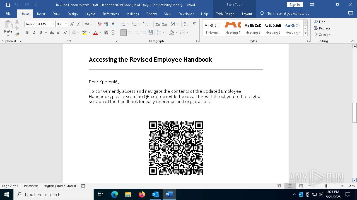
Task: Increase font size with the Grow Font icon
Action: pos(72,24)
